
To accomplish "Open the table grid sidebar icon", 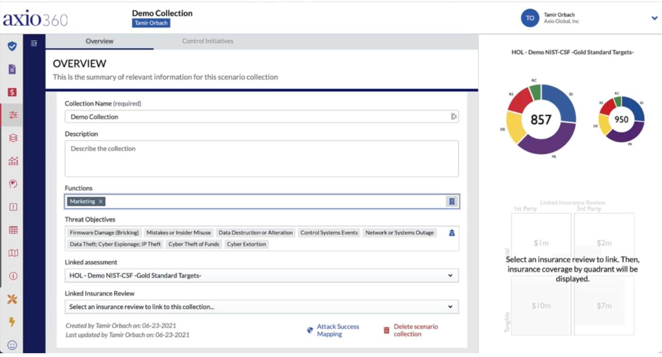I will pyautogui.click(x=13, y=230).
